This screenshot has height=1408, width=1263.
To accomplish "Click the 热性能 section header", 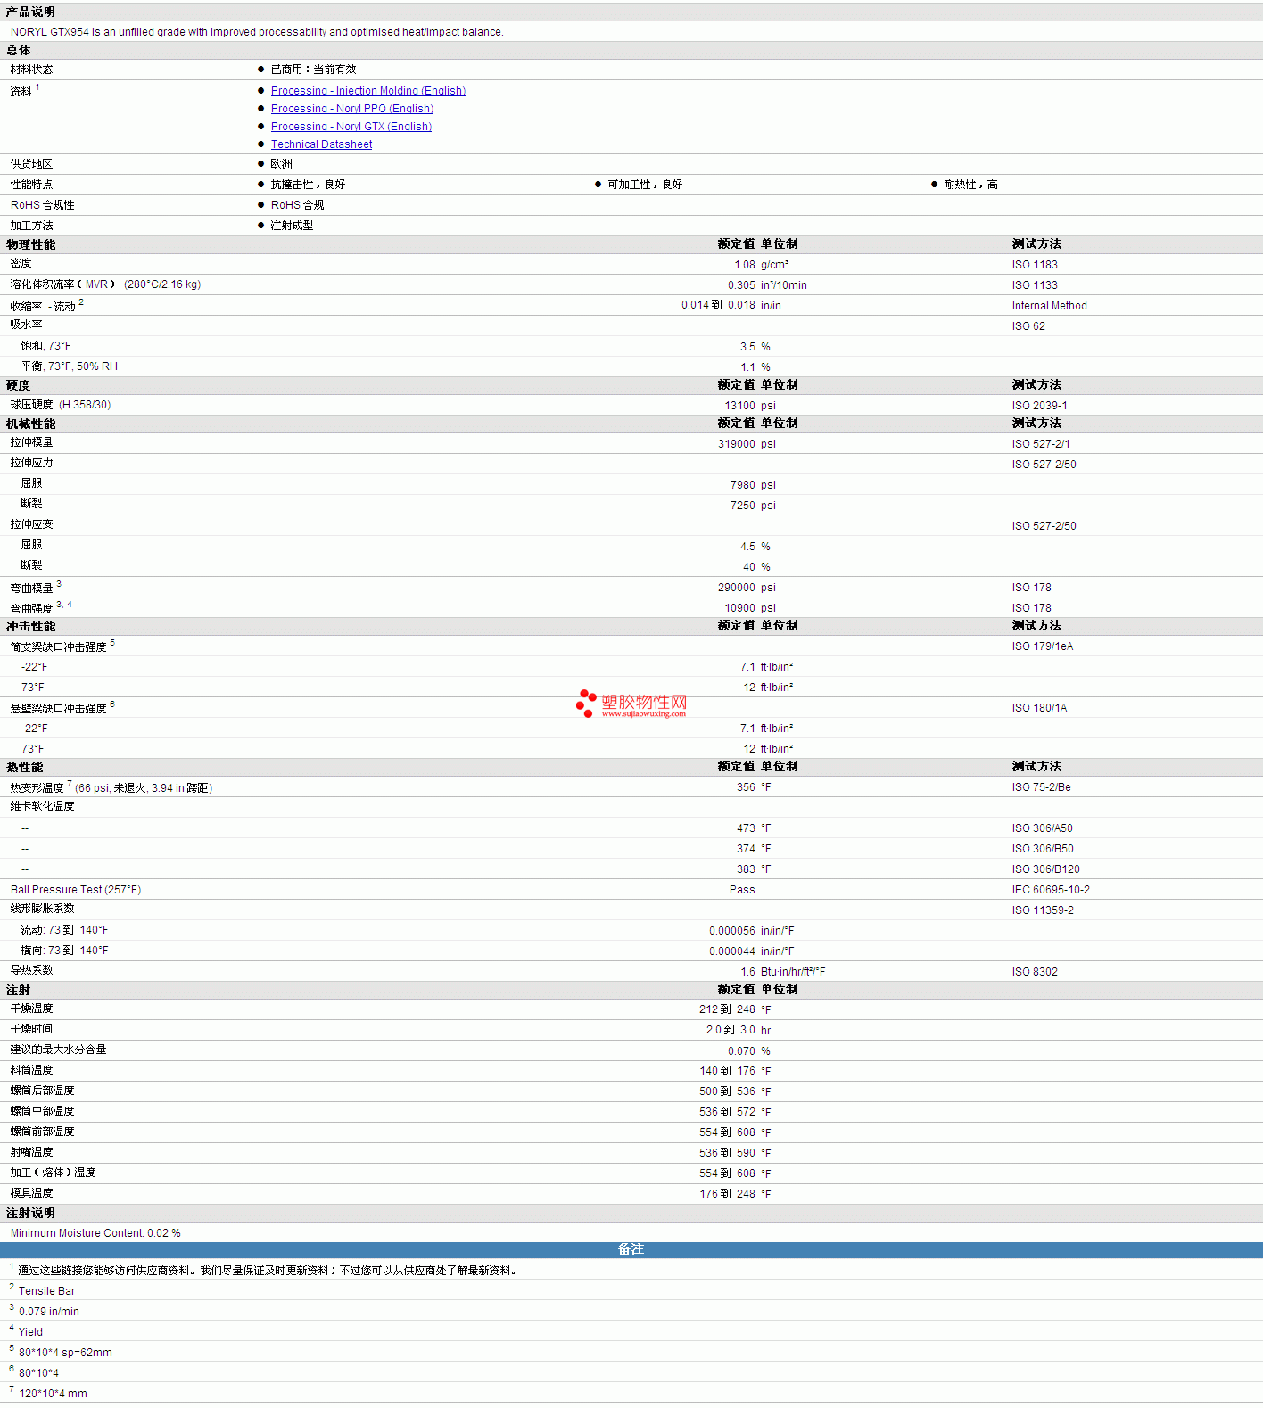I will click(x=24, y=767).
